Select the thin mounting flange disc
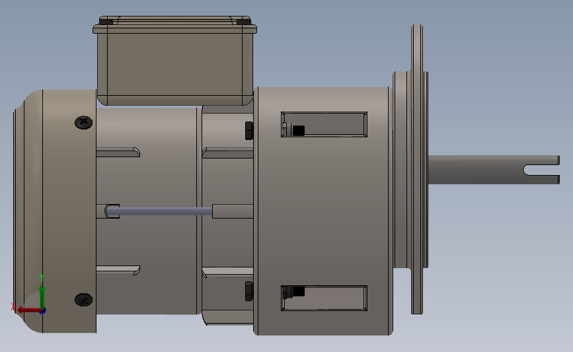Screen dimensions: 573x352 tap(417, 170)
